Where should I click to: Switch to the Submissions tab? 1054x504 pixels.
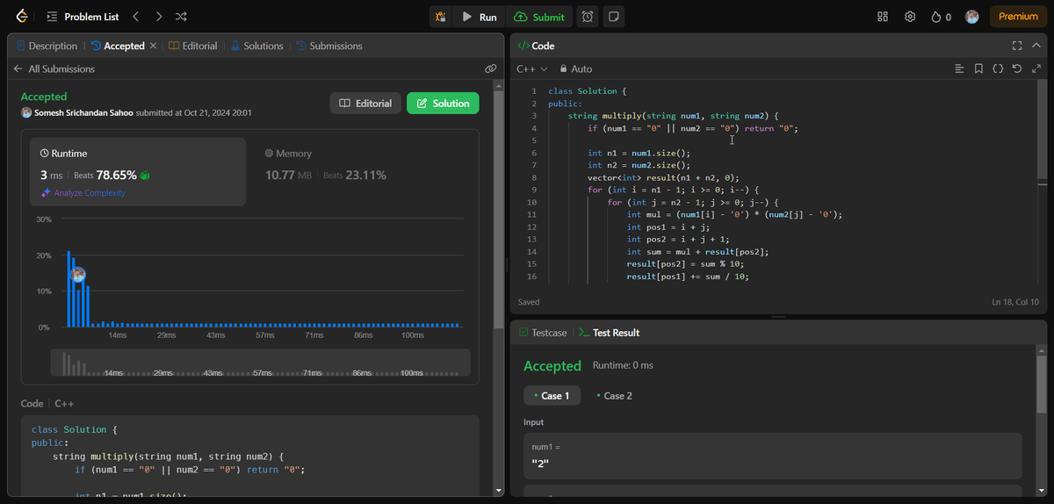coord(329,46)
